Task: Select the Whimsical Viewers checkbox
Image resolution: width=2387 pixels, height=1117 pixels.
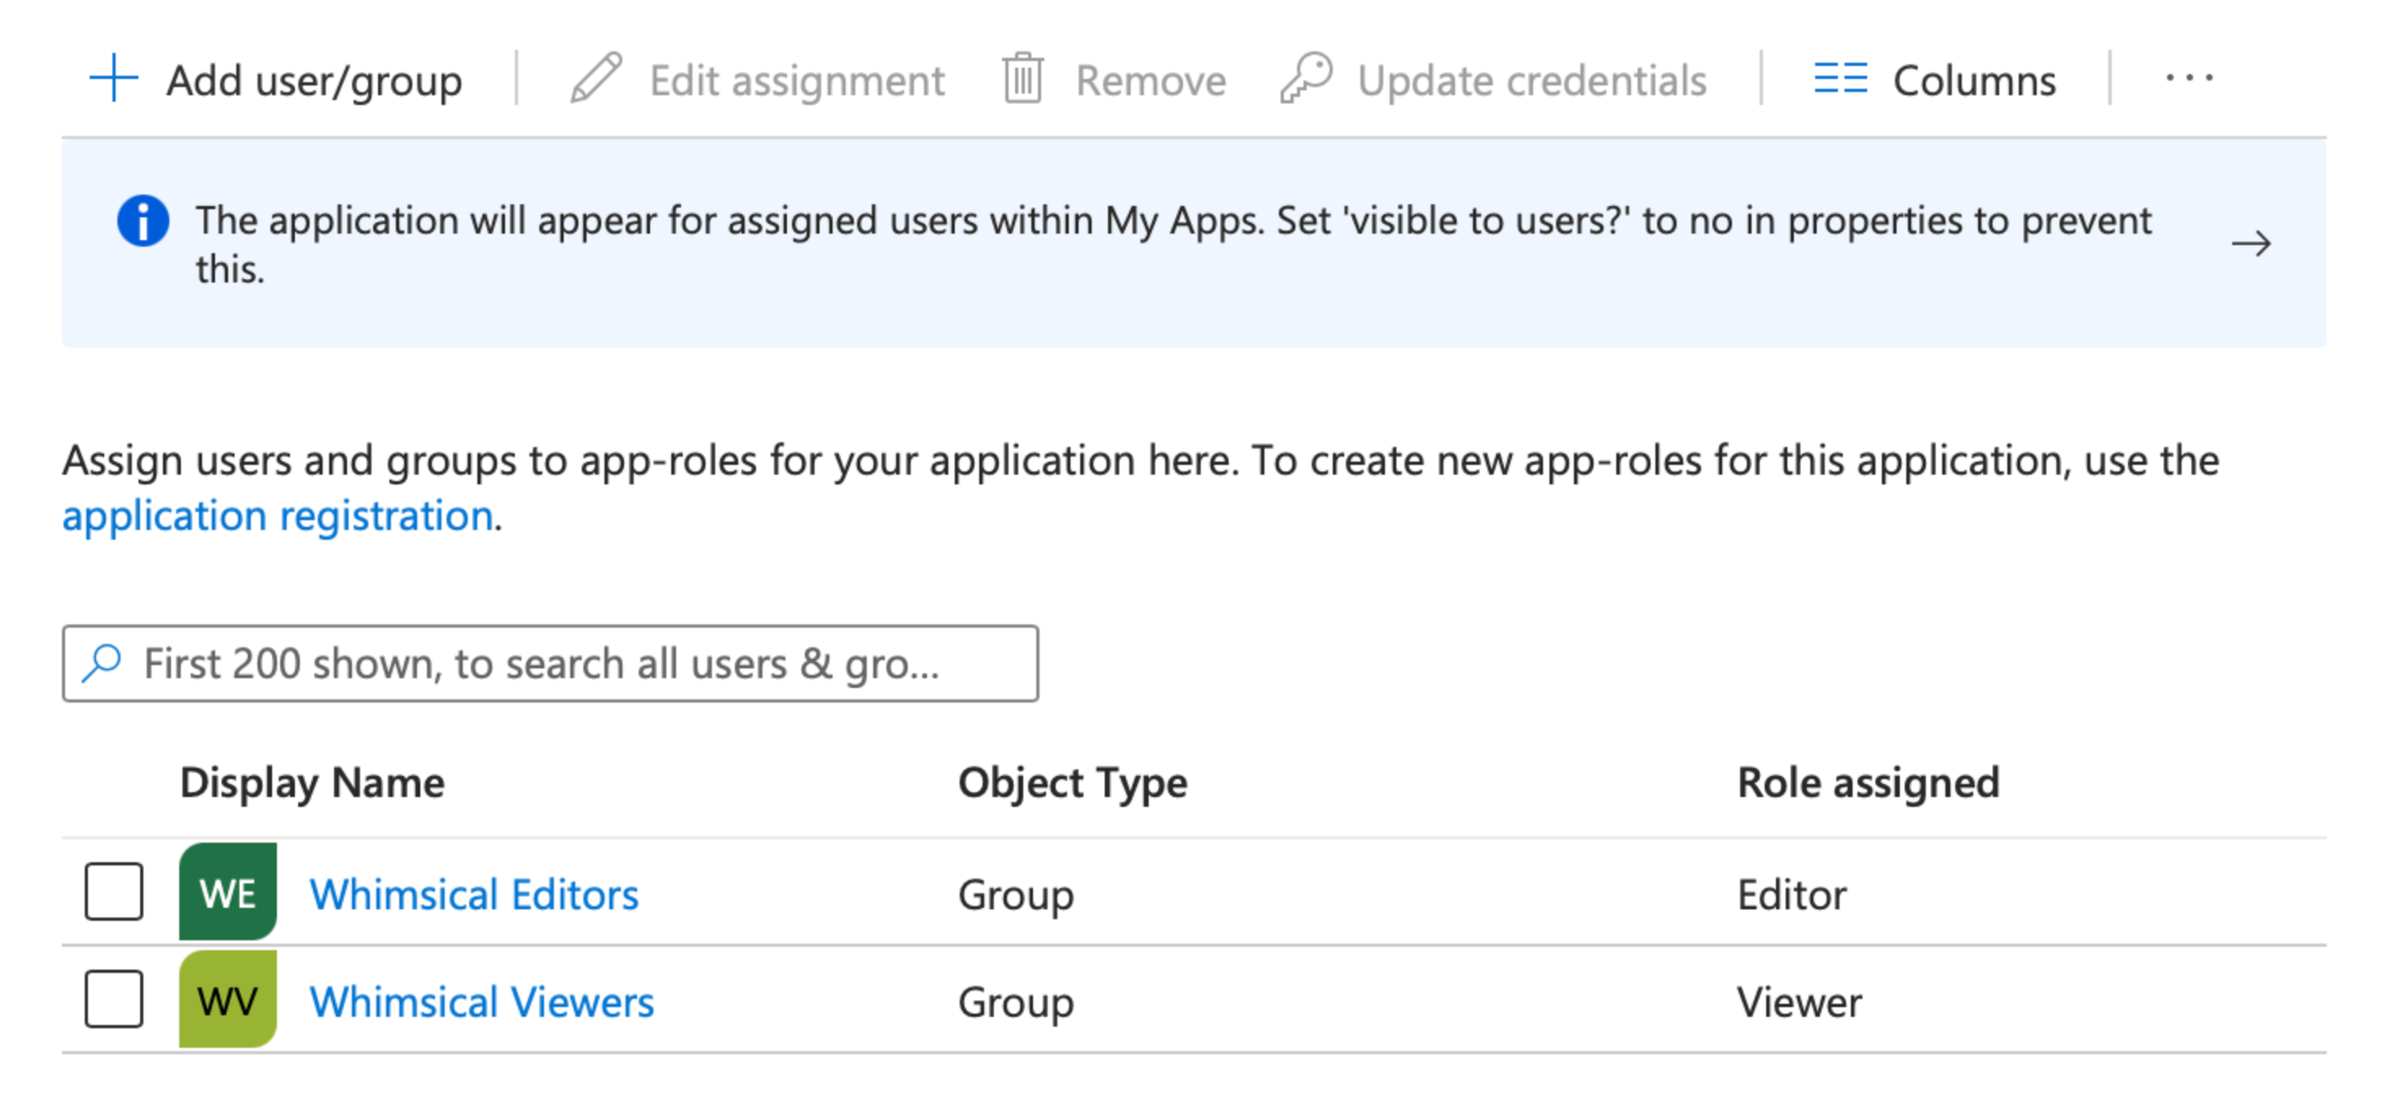Action: pyautogui.click(x=113, y=1000)
